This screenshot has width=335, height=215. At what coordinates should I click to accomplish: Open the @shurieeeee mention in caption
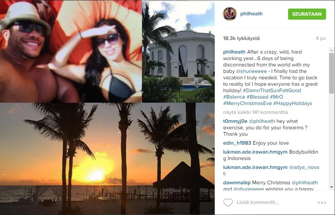pyautogui.click(x=251, y=71)
